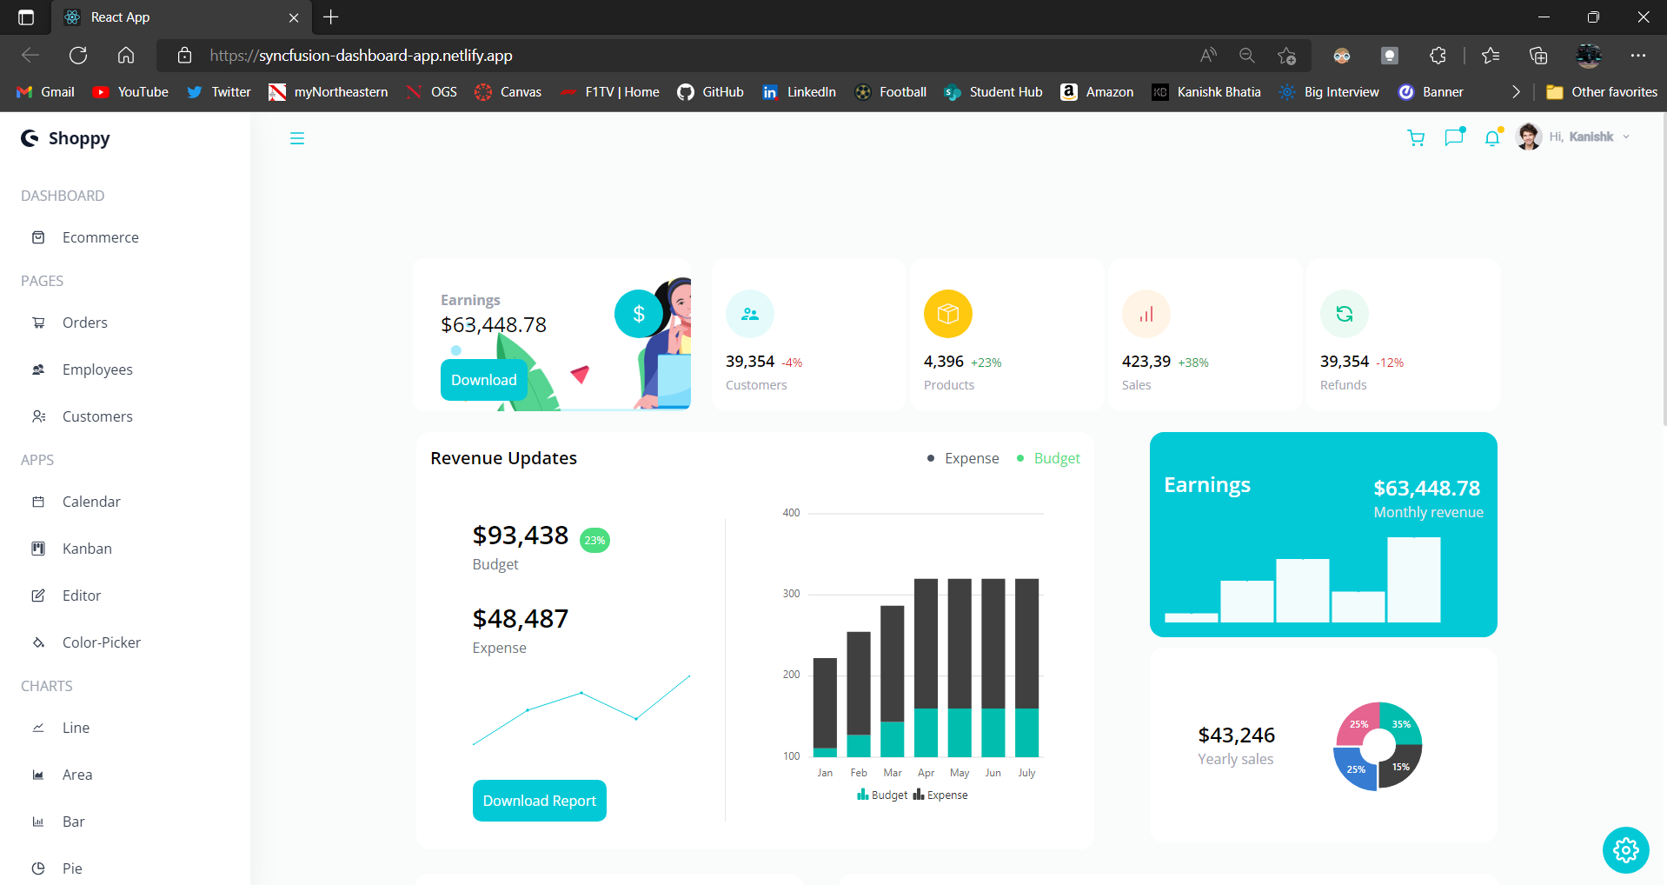The image size is (1667, 885).
Task: Toggle the Budget series in Revenue Updates
Action: [1048, 458]
